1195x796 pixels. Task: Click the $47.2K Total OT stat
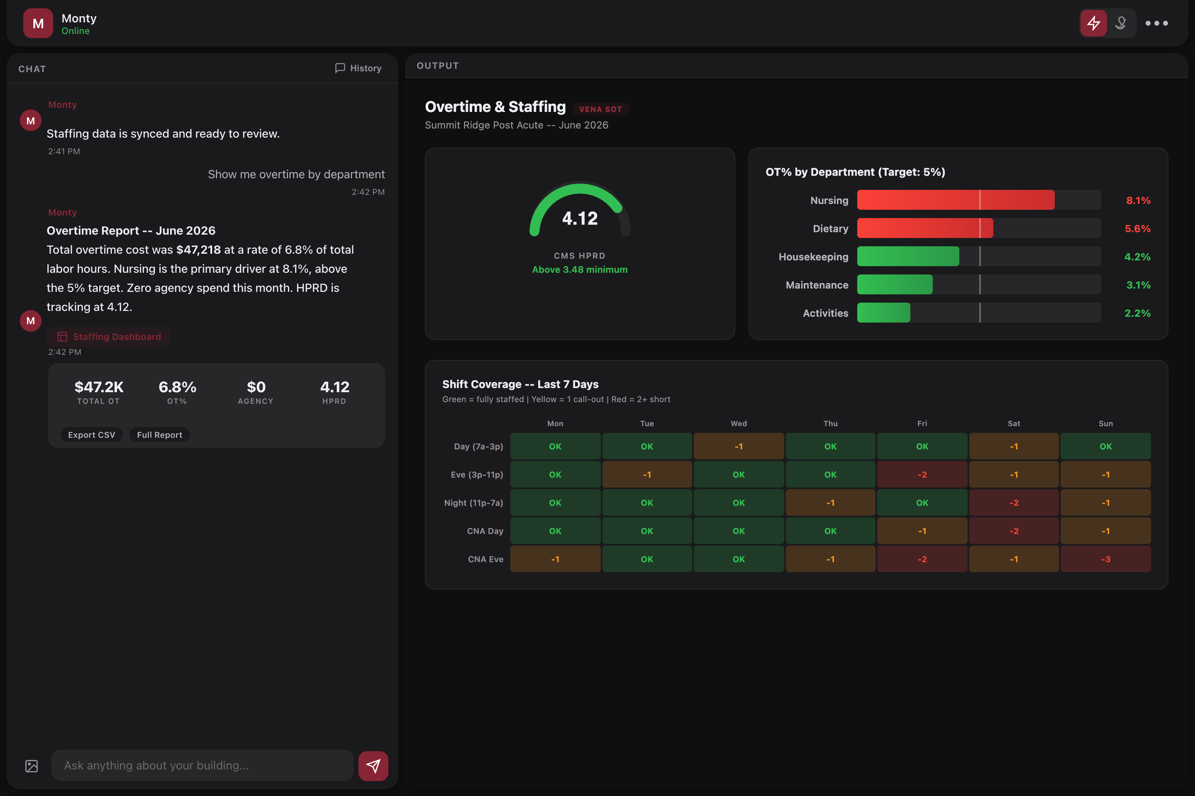[x=99, y=393]
